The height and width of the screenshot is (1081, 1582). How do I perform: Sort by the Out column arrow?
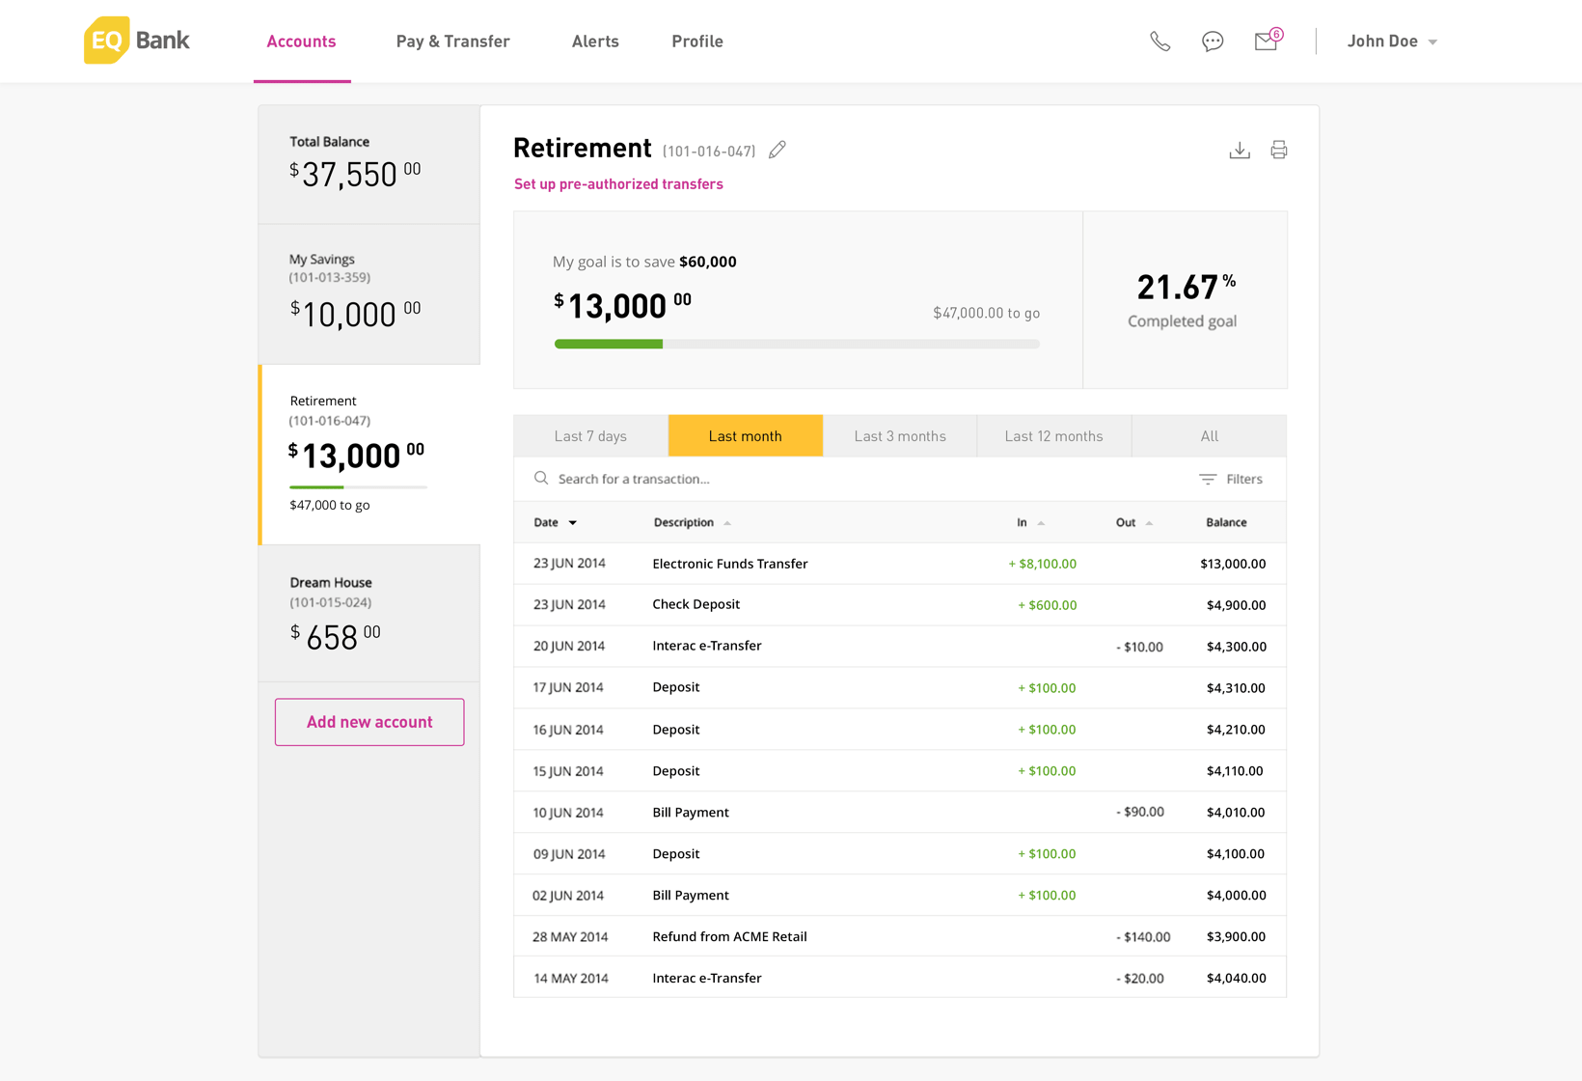pyautogui.click(x=1149, y=523)
